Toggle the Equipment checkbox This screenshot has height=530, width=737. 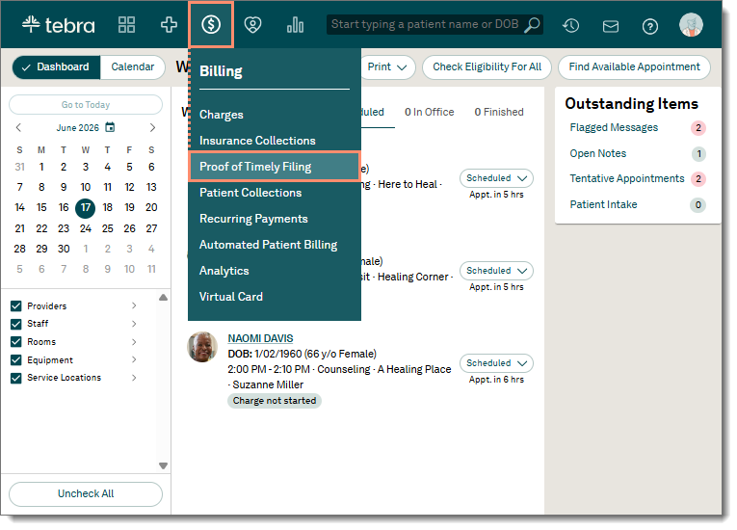point(16,359)
